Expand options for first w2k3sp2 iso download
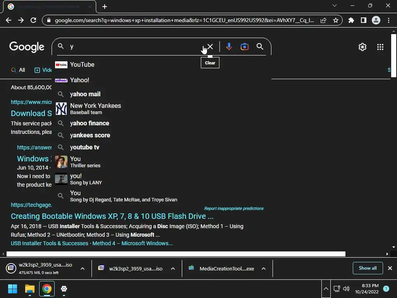The height and width of the screenshot is (298, 397). [83, 269]
